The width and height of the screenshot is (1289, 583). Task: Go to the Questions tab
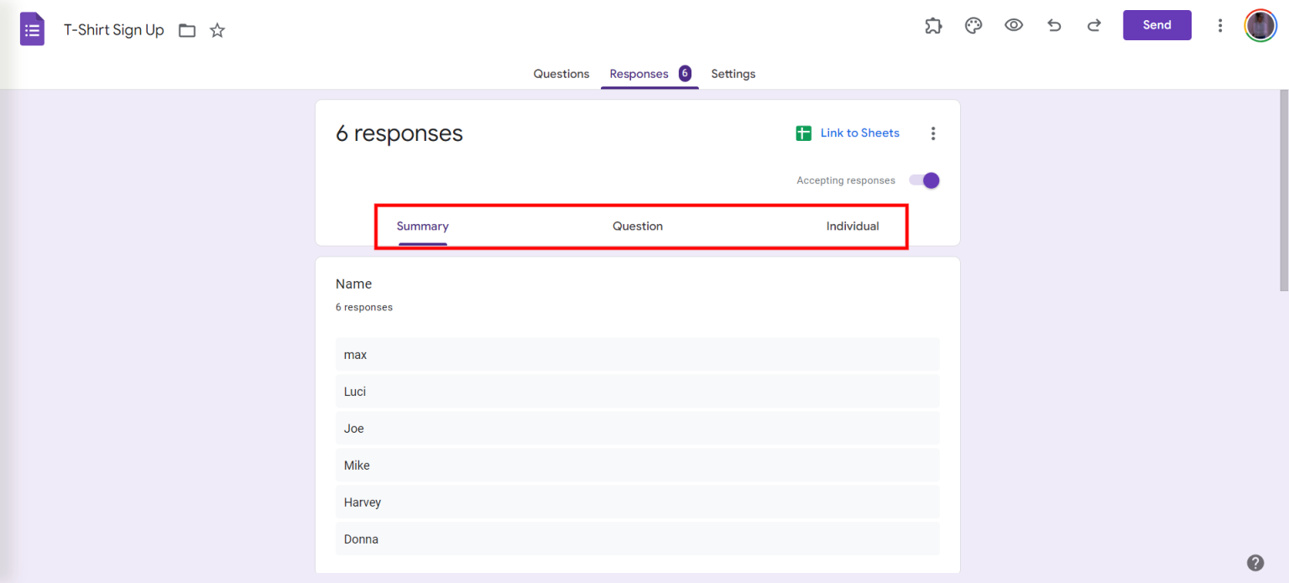(561, 74)
